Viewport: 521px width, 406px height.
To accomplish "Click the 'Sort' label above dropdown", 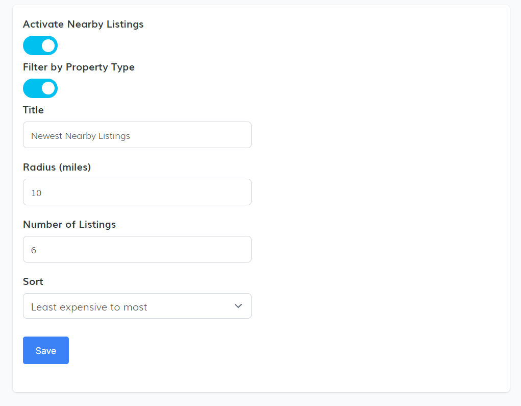I will point(33,281).
